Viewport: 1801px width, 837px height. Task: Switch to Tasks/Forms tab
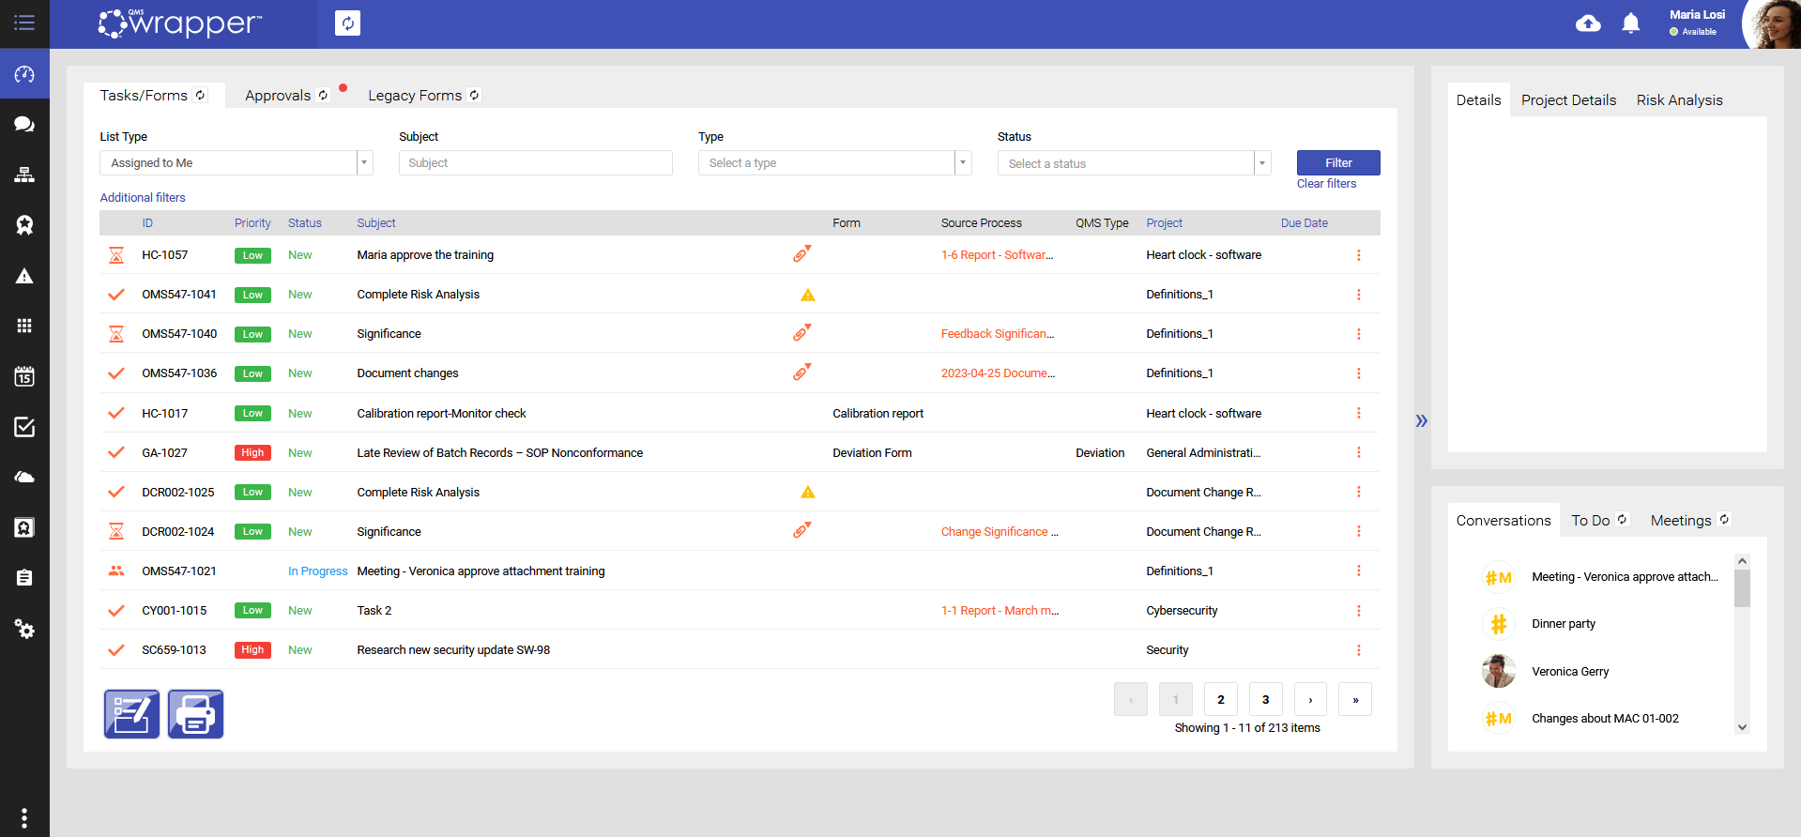(x=144, y=96)
